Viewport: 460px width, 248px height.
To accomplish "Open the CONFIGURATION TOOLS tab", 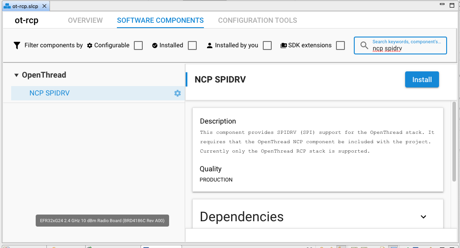I will click(x=257, y=20).
